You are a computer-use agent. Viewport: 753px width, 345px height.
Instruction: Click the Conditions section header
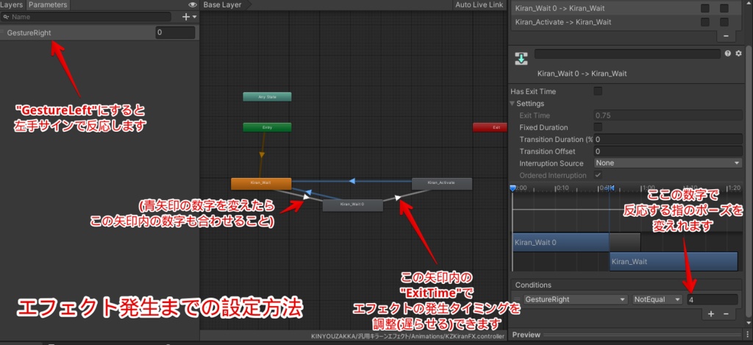click(x=626, y=285)
